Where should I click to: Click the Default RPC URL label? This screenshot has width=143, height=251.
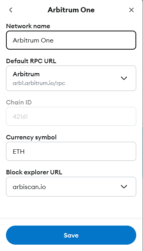point(31,61)
